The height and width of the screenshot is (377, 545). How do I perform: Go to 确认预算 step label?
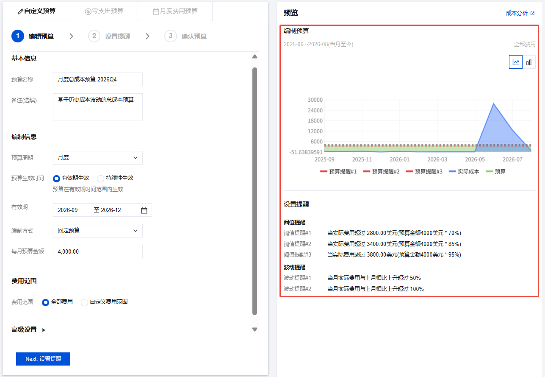click(x=194, y=36)
